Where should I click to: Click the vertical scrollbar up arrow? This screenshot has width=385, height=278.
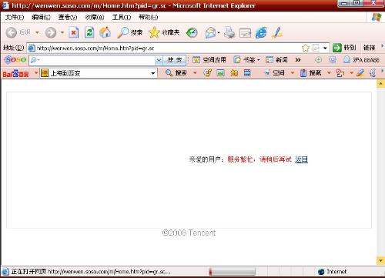380,84
